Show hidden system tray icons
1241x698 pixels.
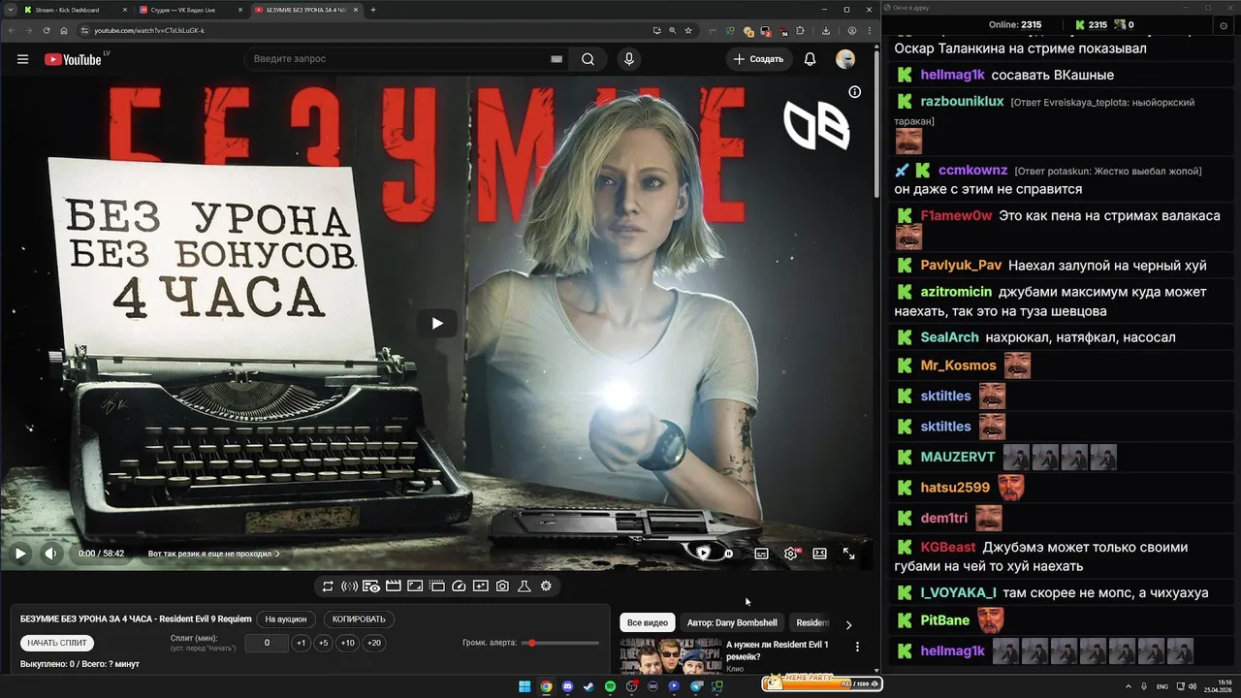point(1129,686)
